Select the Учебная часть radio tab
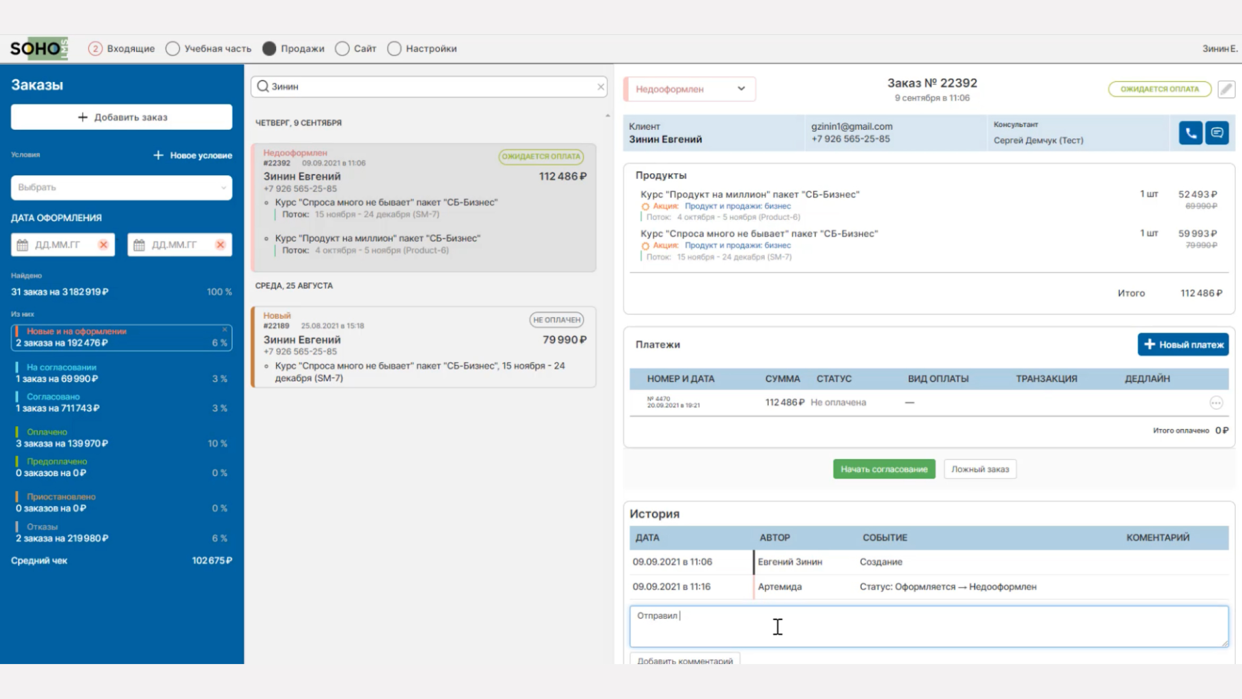This screenshot has width=1242, height=699. (x=173, y=49)
